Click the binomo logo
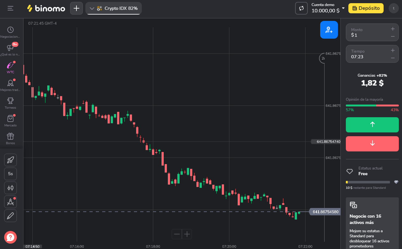This screenshot has height=249, width=402. point(46,9)
